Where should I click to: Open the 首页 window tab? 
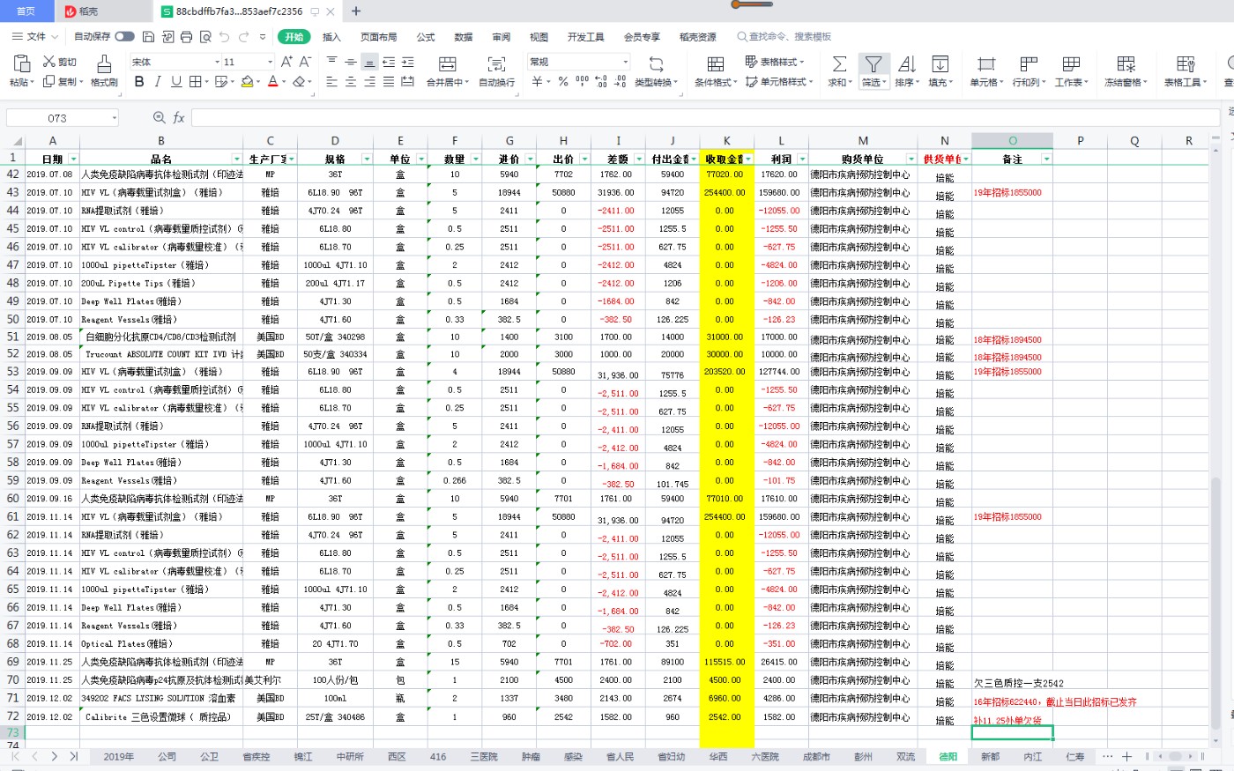pyautogui.click(x=26, y=11)
